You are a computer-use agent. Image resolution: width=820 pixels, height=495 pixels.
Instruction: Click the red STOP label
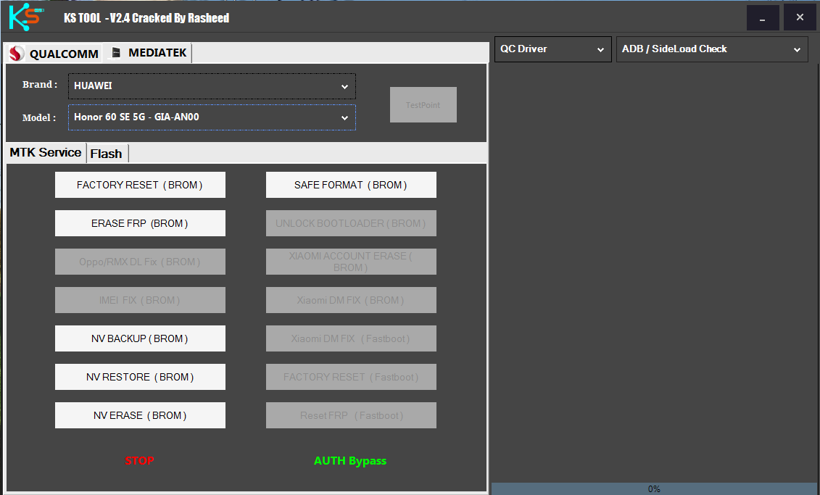tap(140, 460)
